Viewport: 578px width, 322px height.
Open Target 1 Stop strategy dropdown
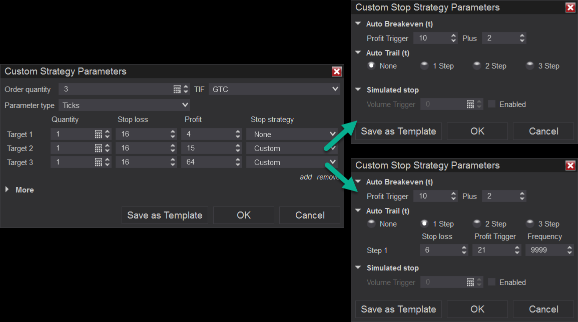pyautogui.click(x=291, y=134)
